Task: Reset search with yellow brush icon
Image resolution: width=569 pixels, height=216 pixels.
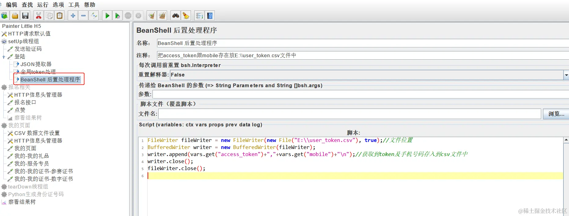Action: 186,16
